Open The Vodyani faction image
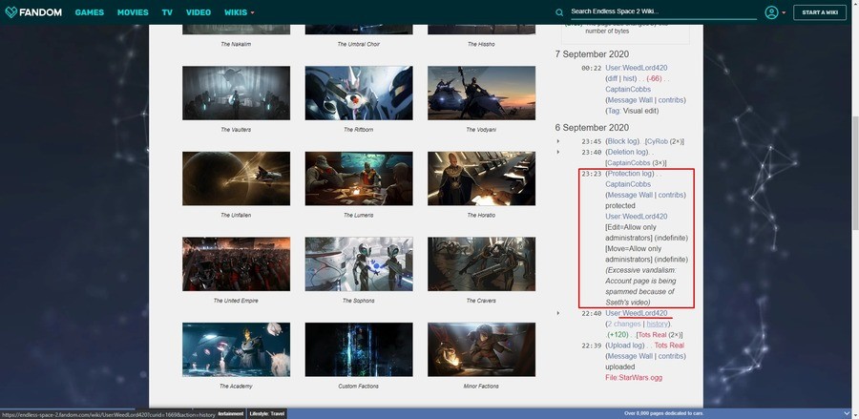 [482, 94]
